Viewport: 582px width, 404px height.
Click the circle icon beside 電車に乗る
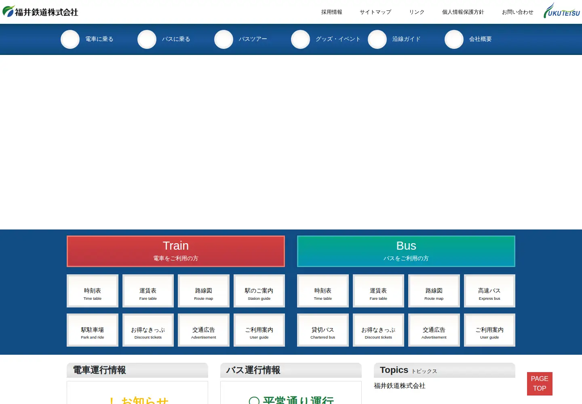[70, 39]
